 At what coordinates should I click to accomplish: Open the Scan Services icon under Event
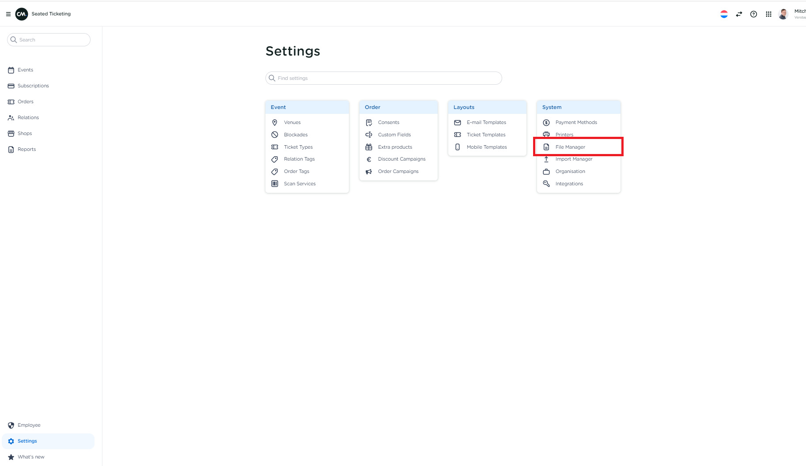274,184
